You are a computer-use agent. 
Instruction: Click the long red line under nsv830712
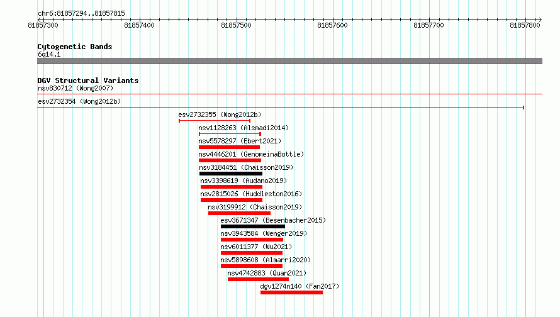pyautogui.click(x=289, y=94)
